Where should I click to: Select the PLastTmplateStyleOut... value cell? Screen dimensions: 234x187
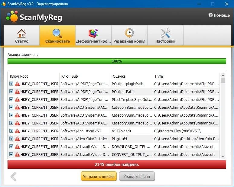pos(132,100)
